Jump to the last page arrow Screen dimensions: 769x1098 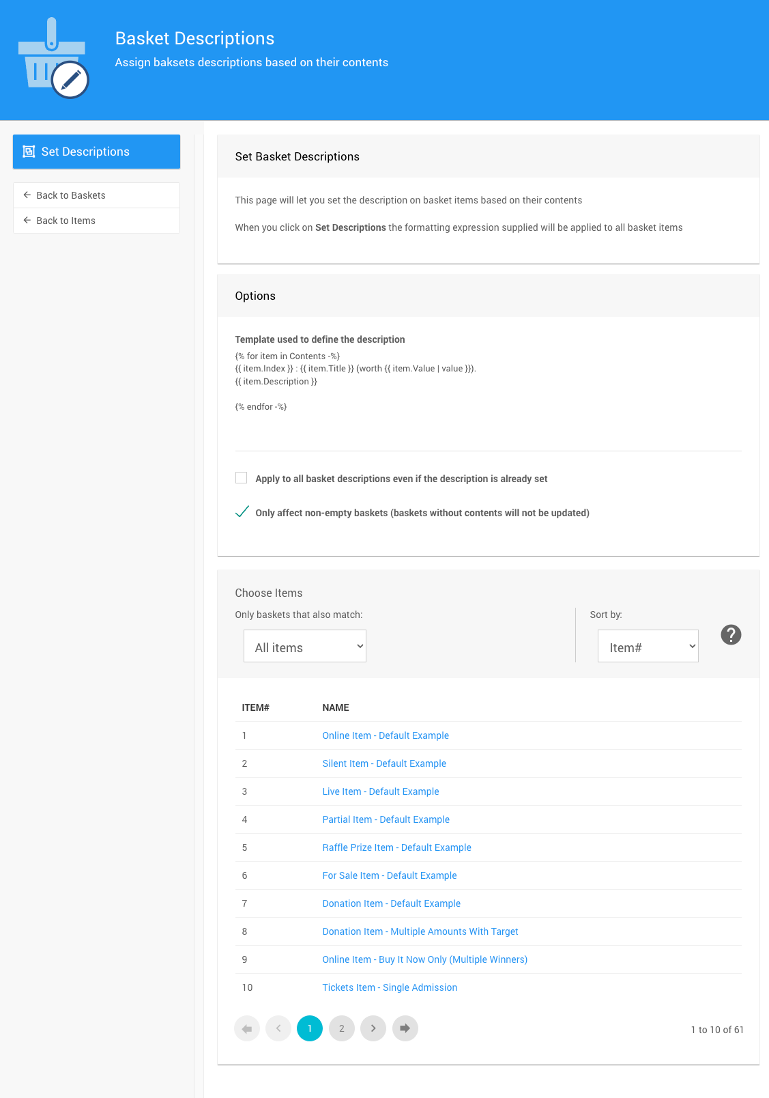405,1028
